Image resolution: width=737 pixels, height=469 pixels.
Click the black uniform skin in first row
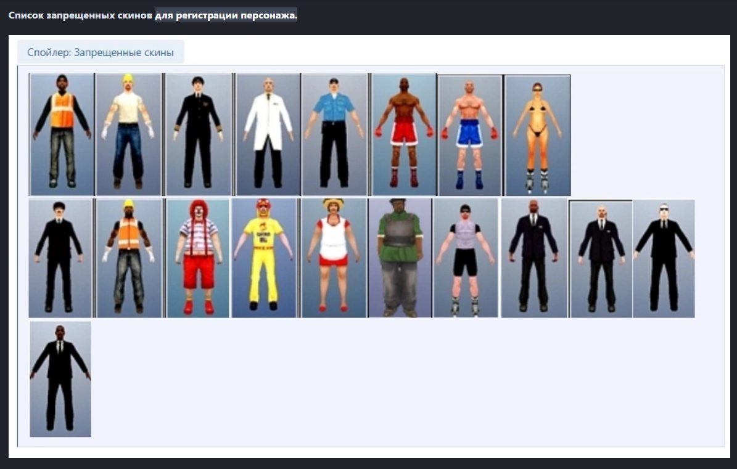point(198,134)
